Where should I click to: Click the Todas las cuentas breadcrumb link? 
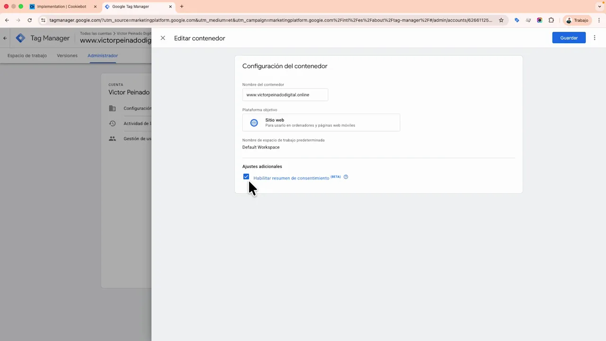96,34
